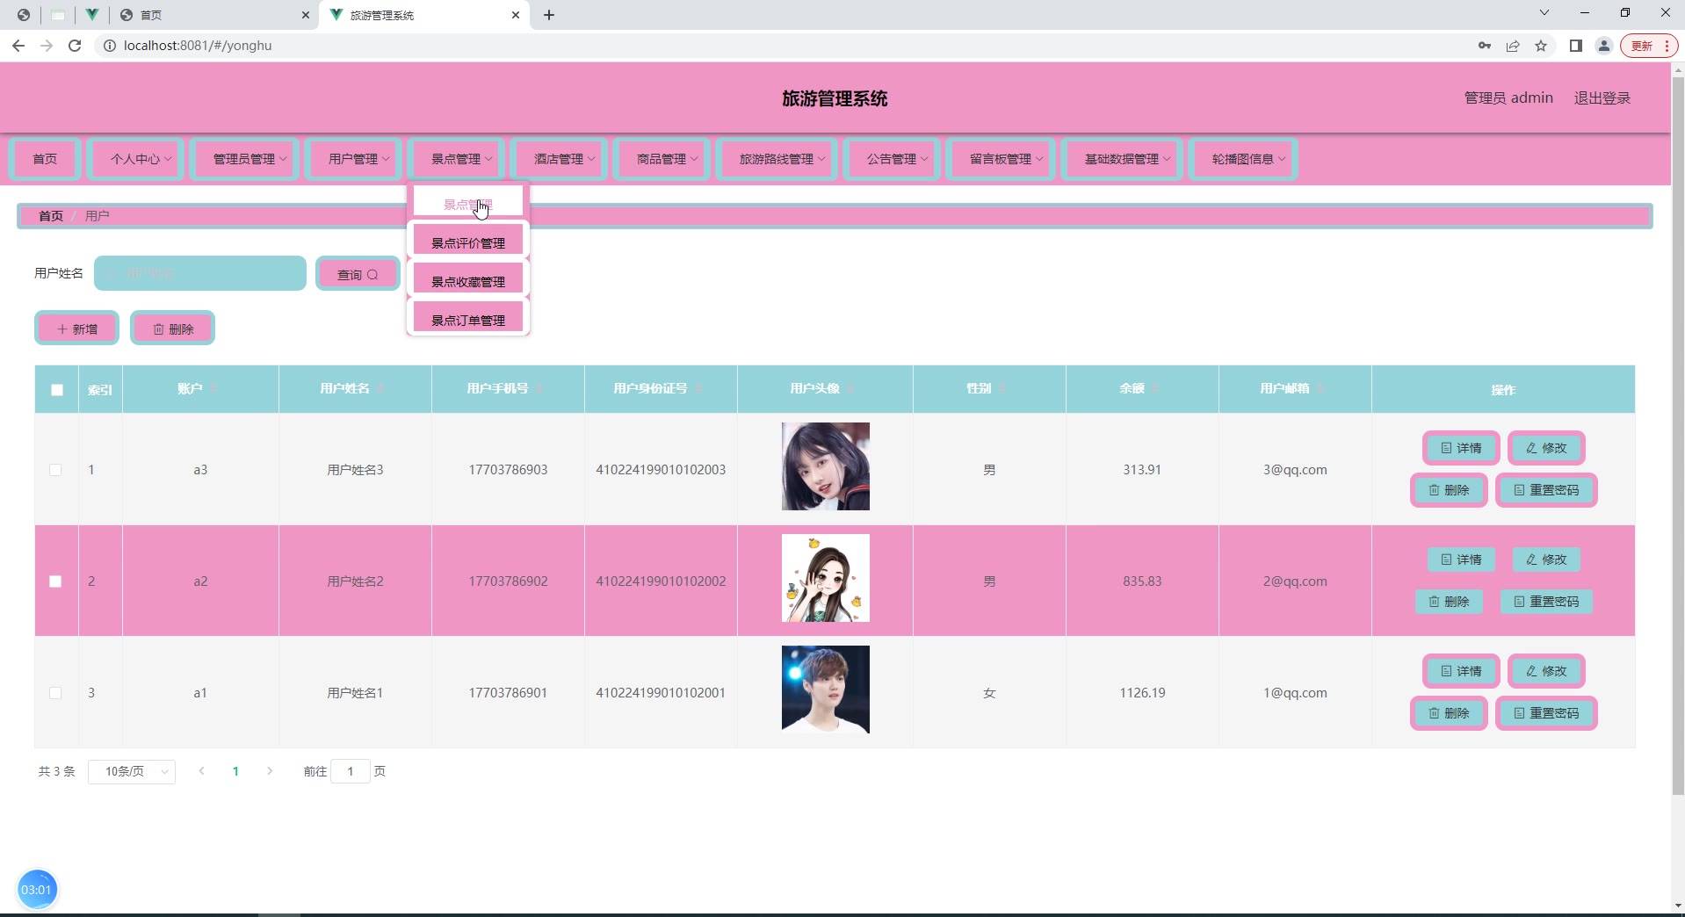Open the browser share icon
This screenshot has height=917, width=1685.
click(1513, 46)
